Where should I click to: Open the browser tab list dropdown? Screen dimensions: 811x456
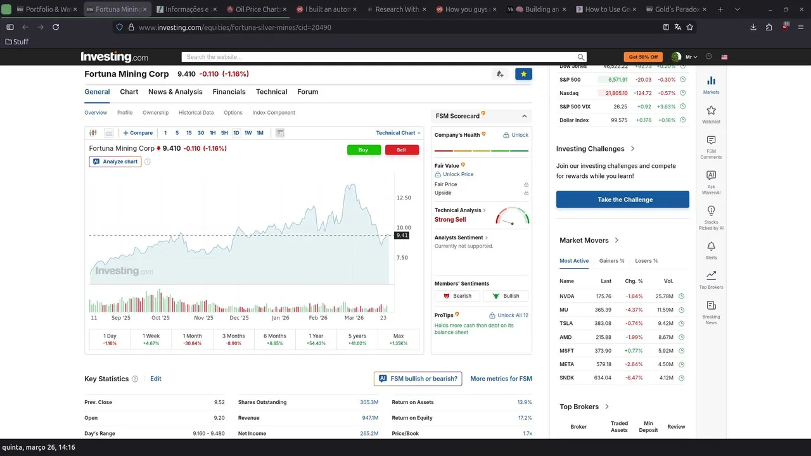click(737, 9)
